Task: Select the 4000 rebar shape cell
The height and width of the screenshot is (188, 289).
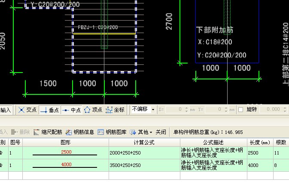Action: [x=66, y=165]
